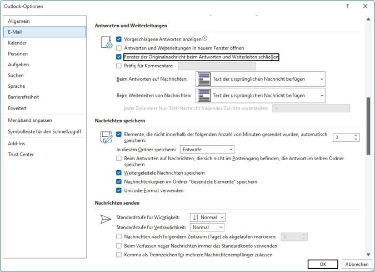Select E-Mail category
Viewport: 375px width, 272px height.
45,32
